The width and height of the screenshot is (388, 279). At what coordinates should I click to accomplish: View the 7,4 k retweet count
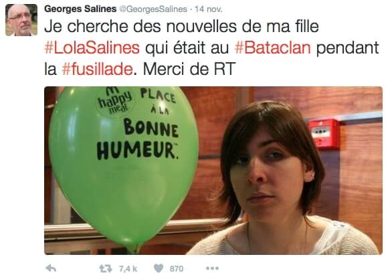tap(128, 268)
